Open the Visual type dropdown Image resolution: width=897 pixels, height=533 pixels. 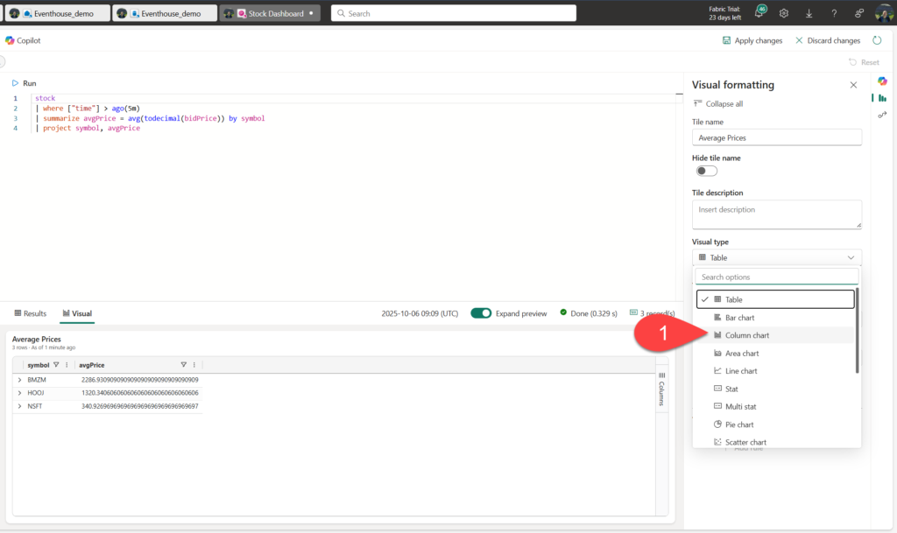776,257
